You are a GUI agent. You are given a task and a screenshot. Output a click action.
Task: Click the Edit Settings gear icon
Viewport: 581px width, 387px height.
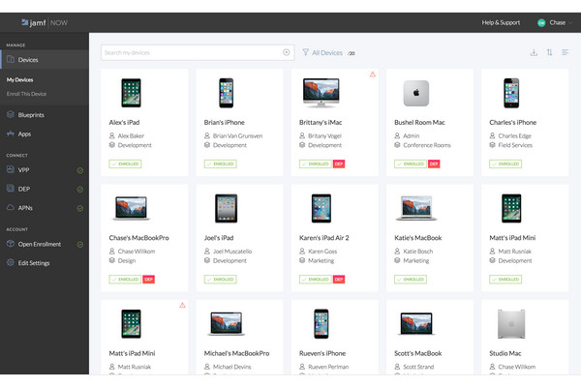point(11,262)
